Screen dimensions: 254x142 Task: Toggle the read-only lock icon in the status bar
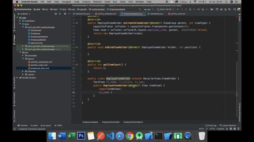point(227,129)
